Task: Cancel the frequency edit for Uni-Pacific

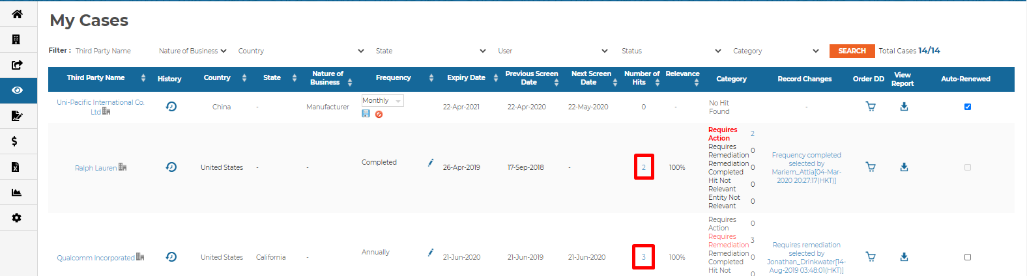Action: (x=379, y=114)
